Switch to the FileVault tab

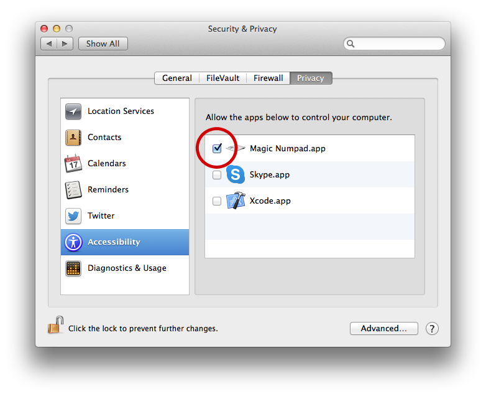(222, 78)
